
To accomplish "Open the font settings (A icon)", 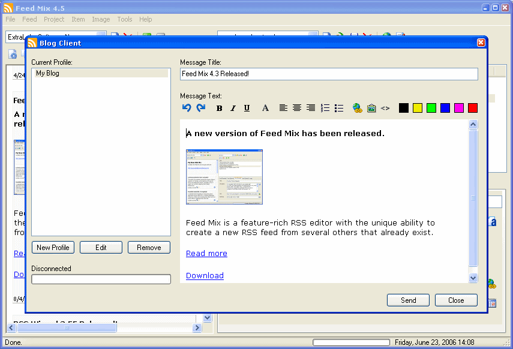I will coord(265,108).
